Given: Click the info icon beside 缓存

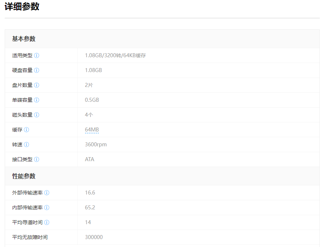Looking at the screenshot, I should tap(26, 130).
